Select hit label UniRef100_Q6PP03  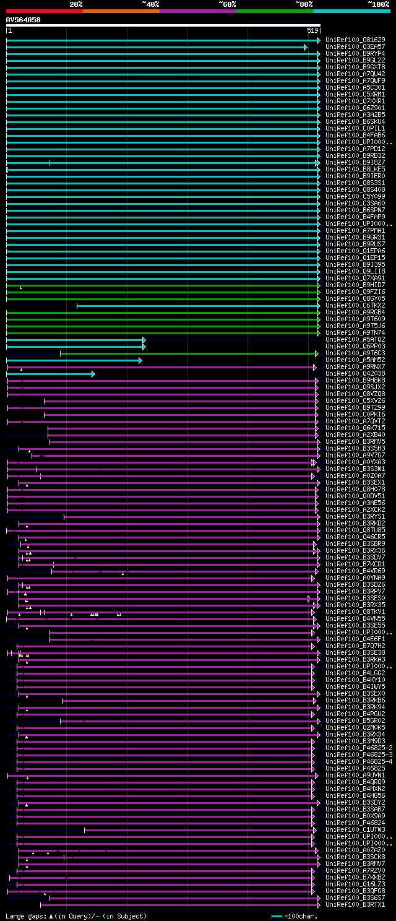click(x=355, y=346)
